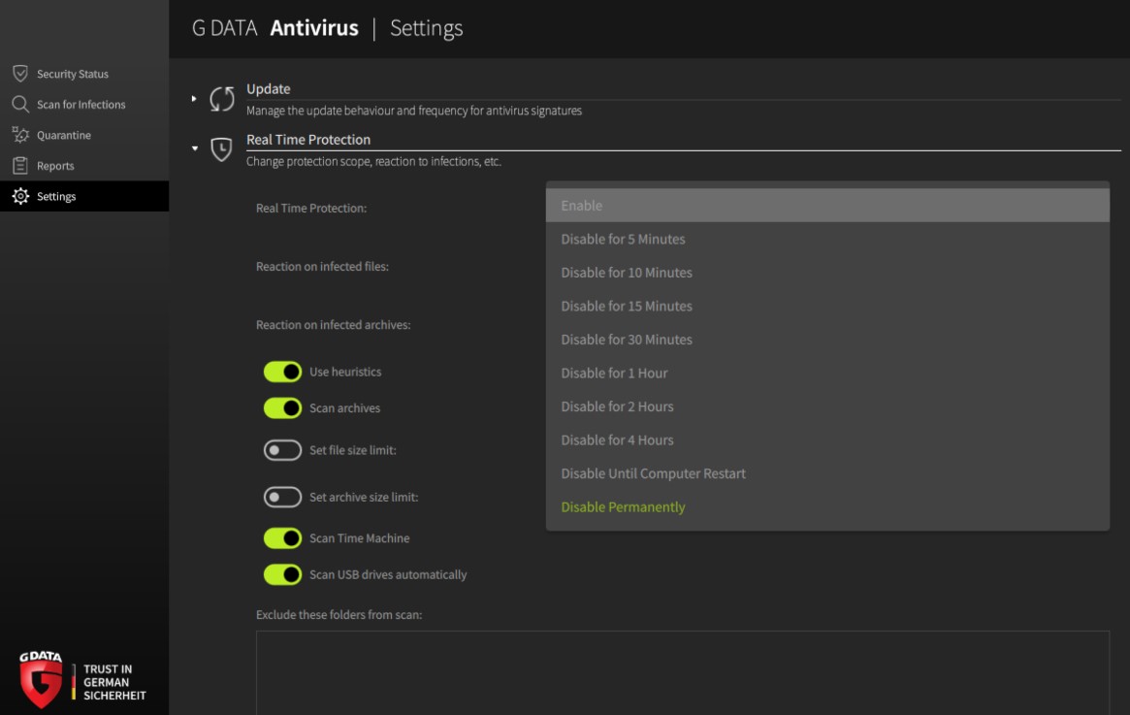
Task: Click the Quarantine icon in sidebar
Action: click(x=20, y=135)
